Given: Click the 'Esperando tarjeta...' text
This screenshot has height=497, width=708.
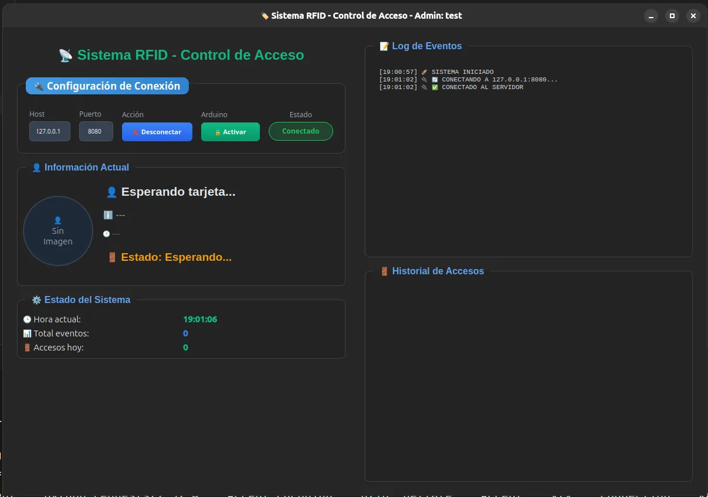Looking at the screenshot, I should tap(178, 192).
